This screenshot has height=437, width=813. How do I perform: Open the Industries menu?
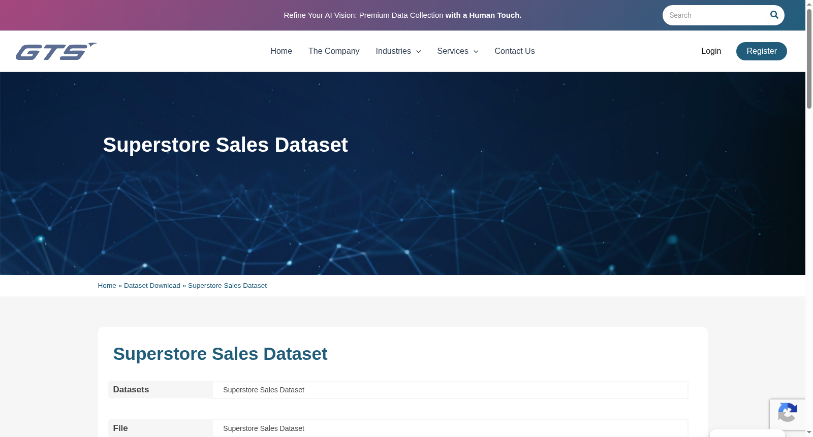tap(393, 51)
